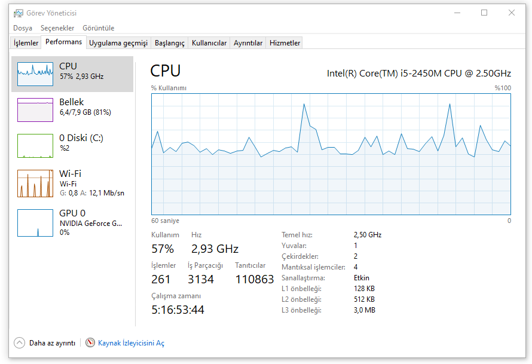Screen dimensions: 532x364
Task: Go to the Başlangıç tab
Action: 169,43
